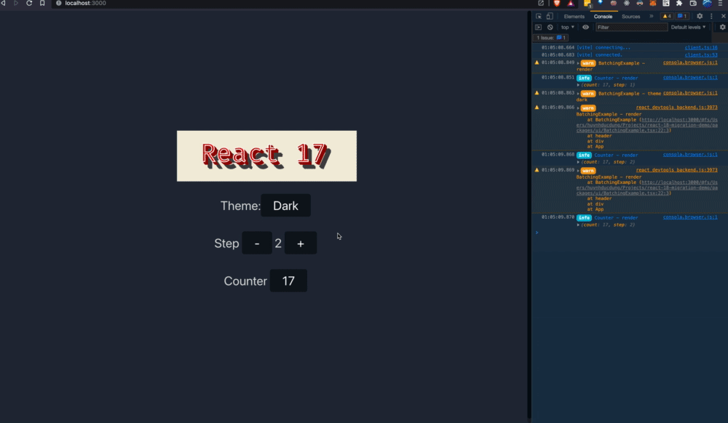728x423 pixels.
Task: Click the React 17 heading banner
Action: point(266,156)
